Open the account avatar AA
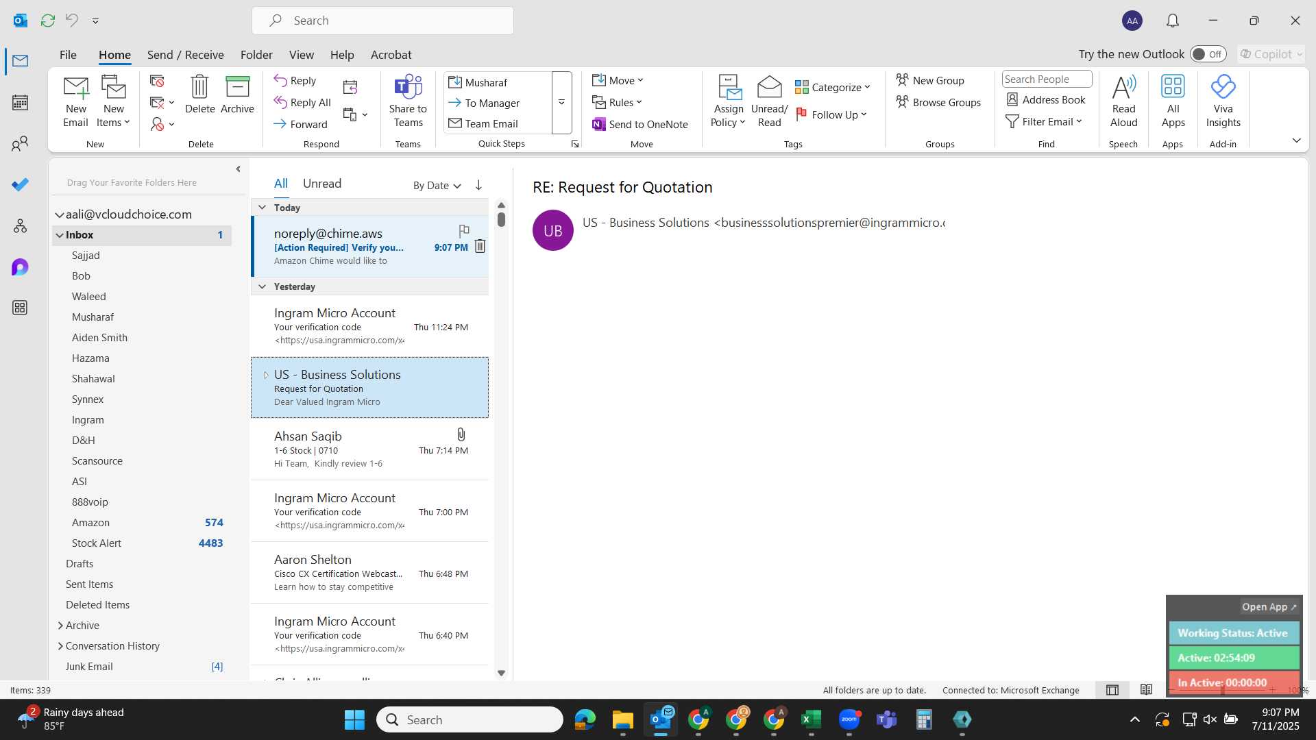 pos(1132,21)
